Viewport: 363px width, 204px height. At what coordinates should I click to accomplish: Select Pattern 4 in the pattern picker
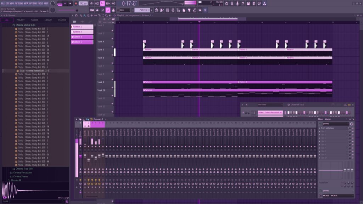point(82,42)
